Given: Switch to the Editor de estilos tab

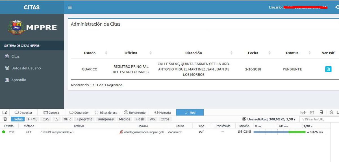Looking at the screenshot, I should (x=107, y=112).
